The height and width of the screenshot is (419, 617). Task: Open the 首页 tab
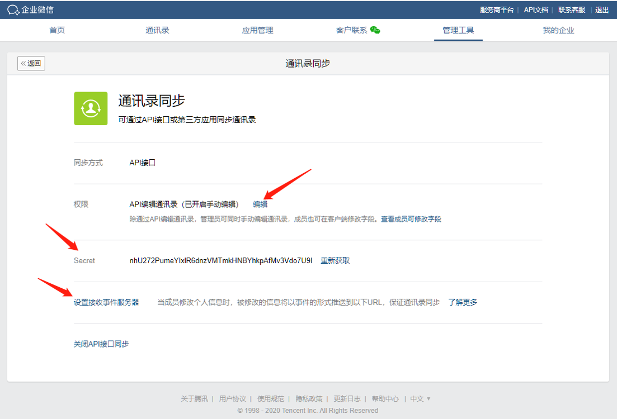tap(57, 30)
